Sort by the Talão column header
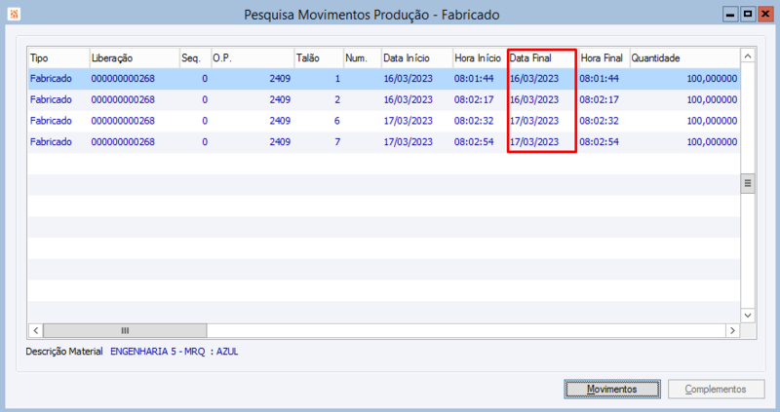 click(319, 58)
